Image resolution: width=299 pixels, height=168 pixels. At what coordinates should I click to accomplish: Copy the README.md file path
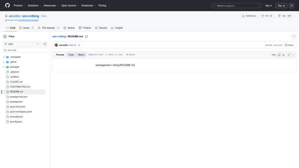(x=86, y=36)
